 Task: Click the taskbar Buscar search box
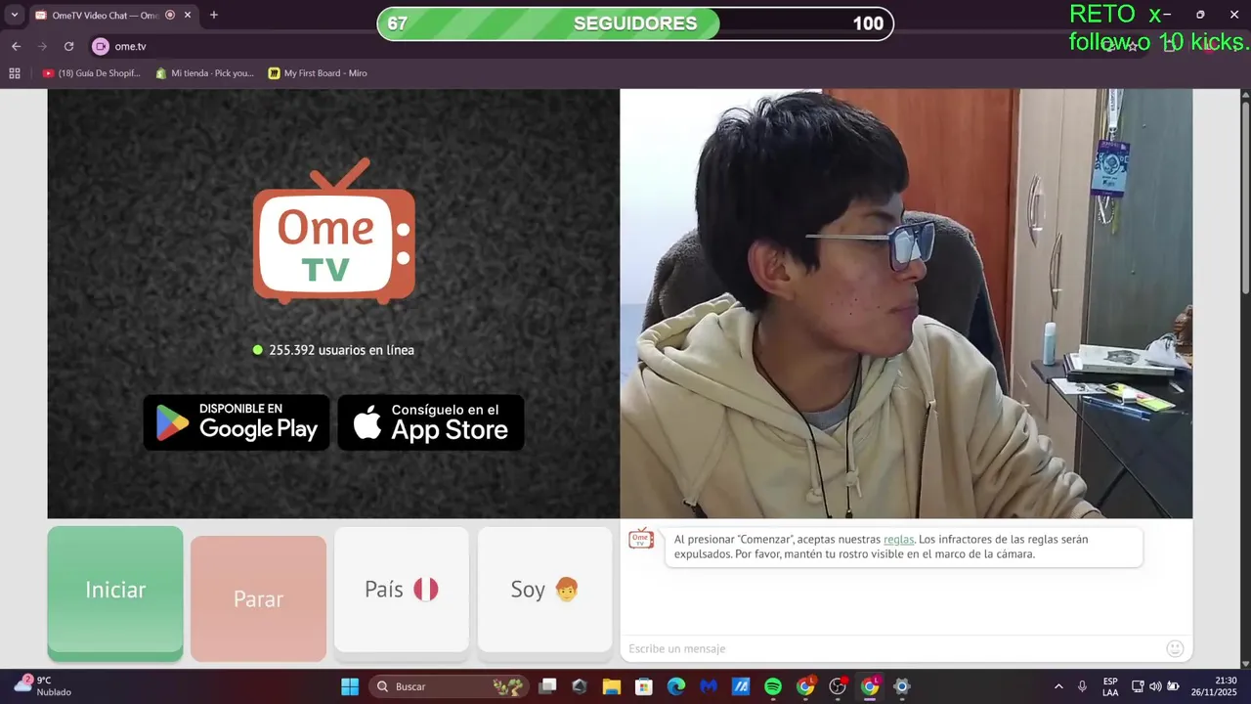[x=449, y=686]
